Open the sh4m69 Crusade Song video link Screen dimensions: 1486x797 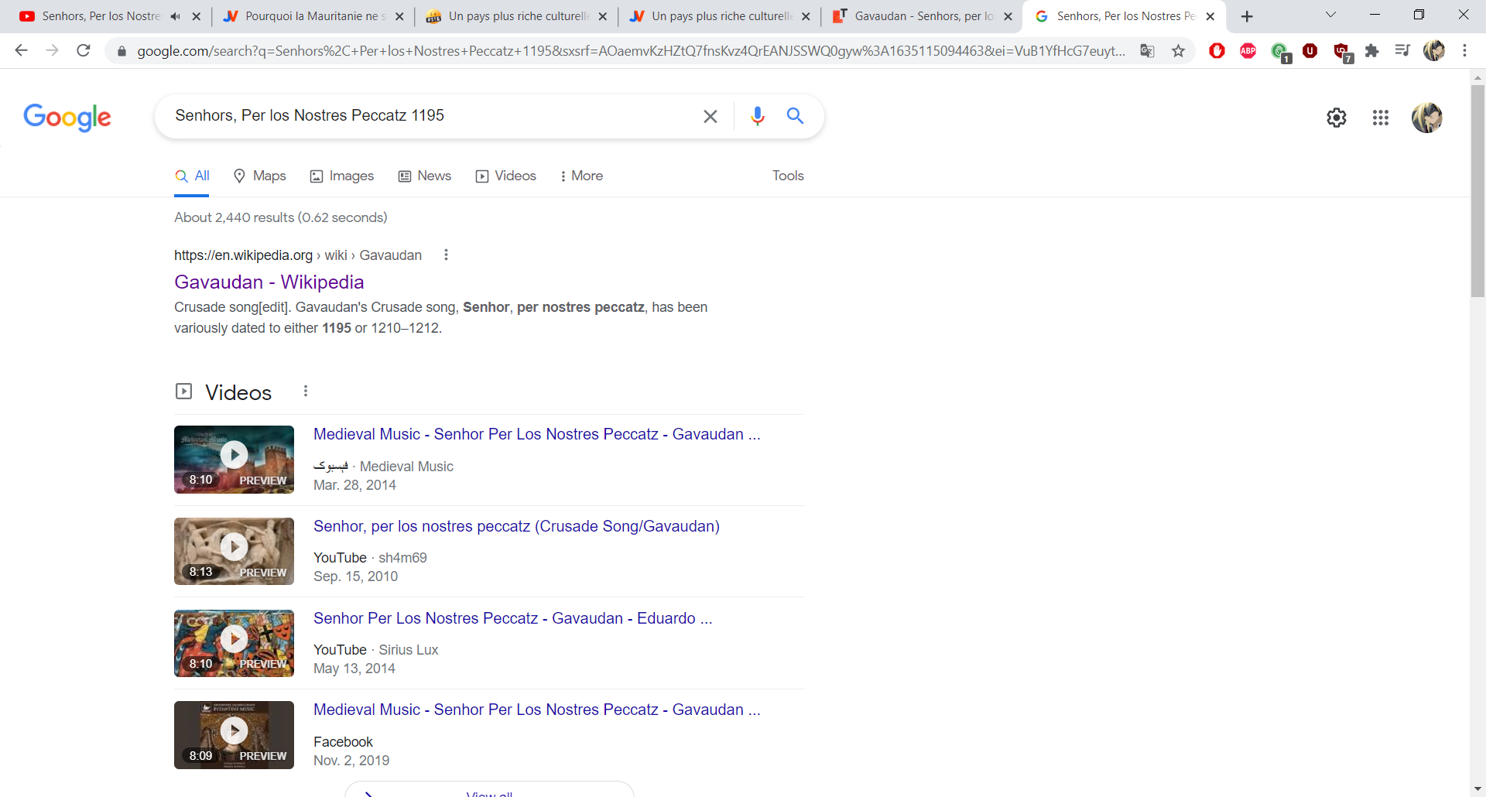pos(516,527)
